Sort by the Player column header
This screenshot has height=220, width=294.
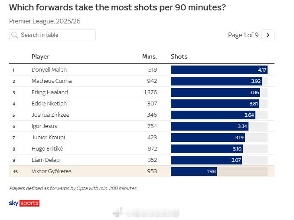coord(40,56)
